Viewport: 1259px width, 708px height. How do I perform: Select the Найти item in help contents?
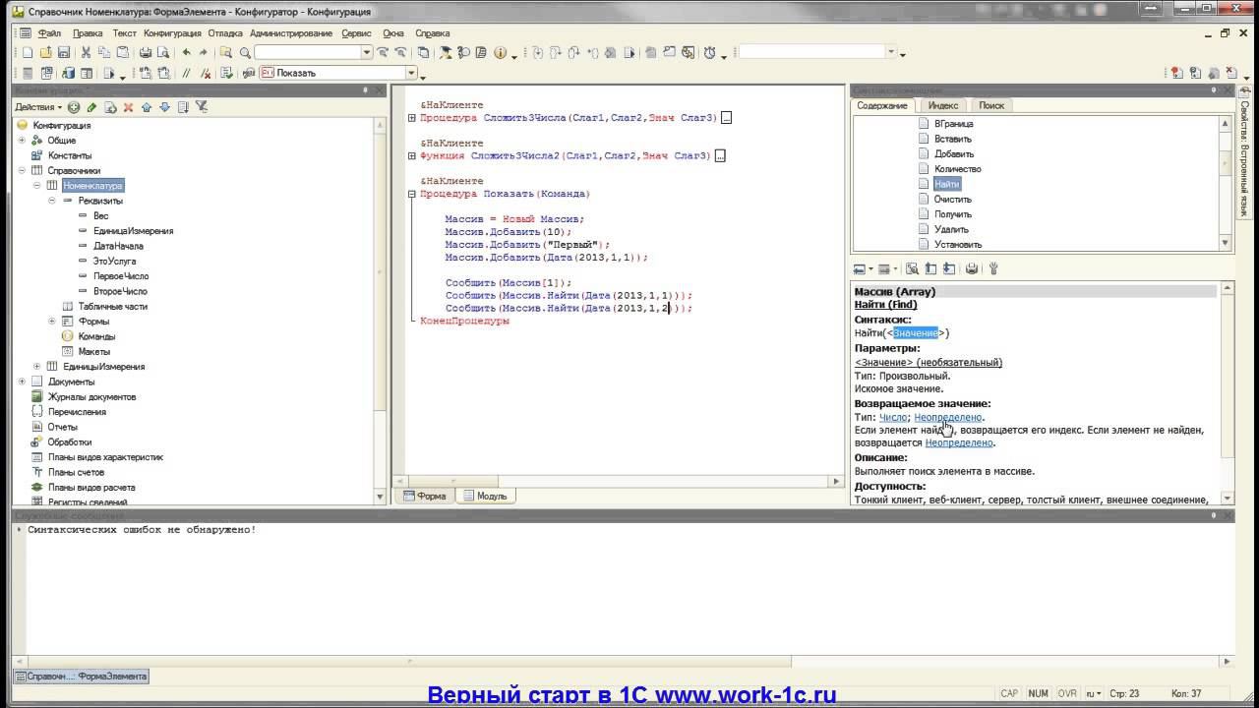(x=947, y=184)
